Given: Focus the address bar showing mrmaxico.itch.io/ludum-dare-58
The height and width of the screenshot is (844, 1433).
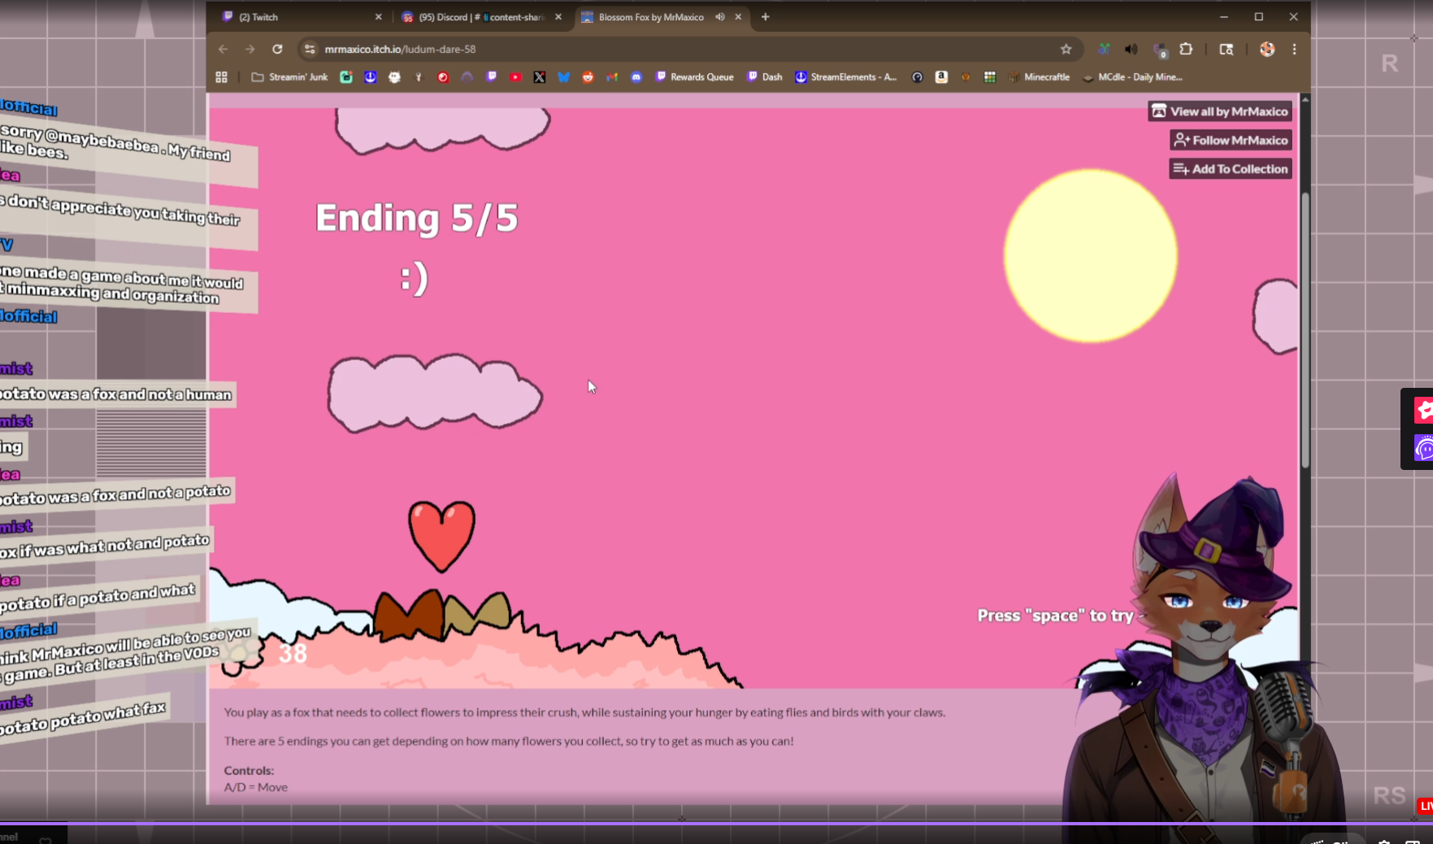Looking at the screenshot, I should click(x=691, y=50).
